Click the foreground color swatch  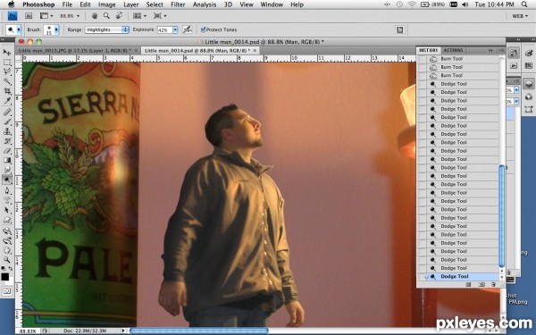[x=4, y=277]
